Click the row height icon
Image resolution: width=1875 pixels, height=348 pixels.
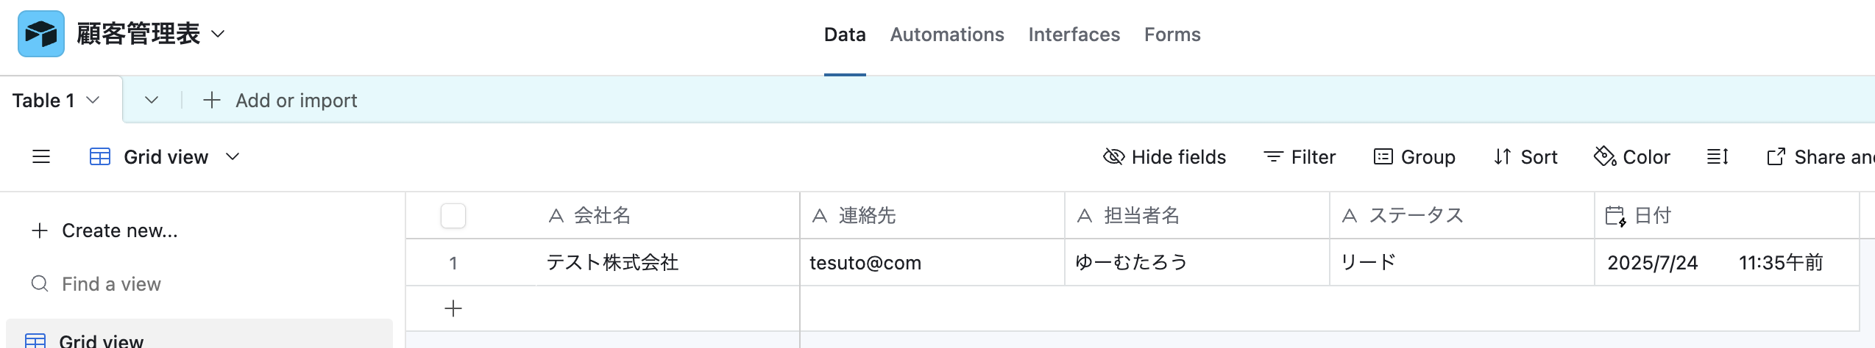1718,156
